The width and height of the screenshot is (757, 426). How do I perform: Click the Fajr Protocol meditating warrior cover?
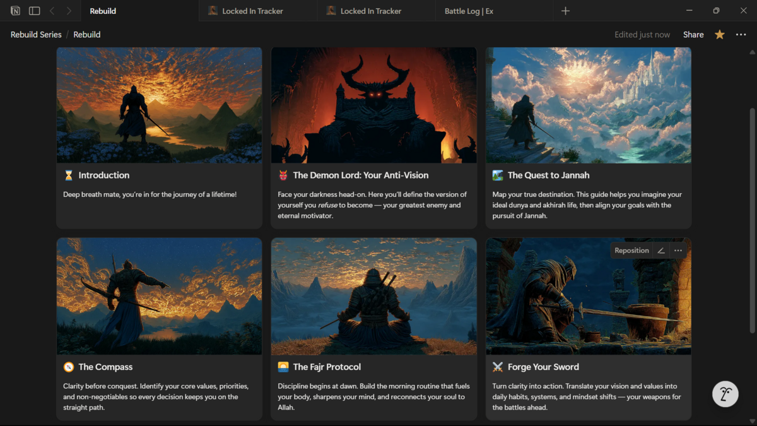click(374, 296)
